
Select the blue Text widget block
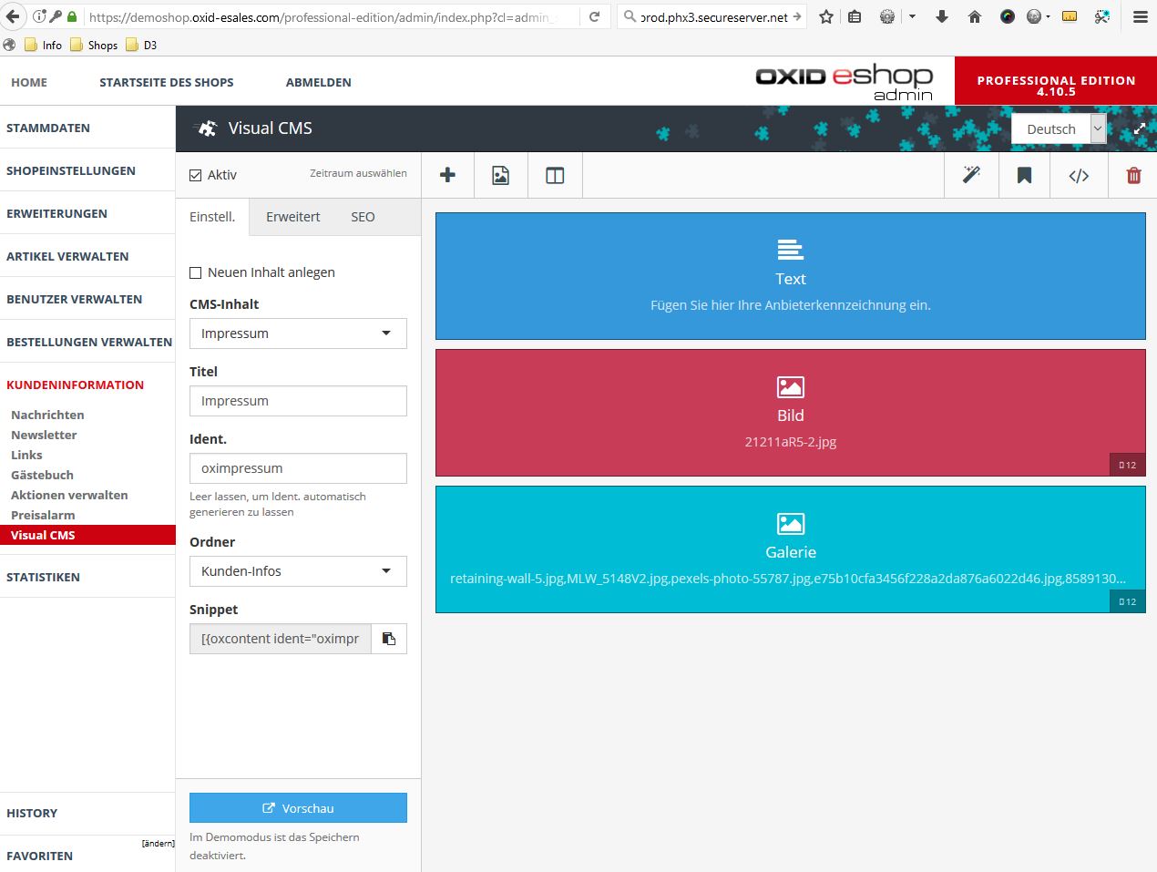[790, 276]
